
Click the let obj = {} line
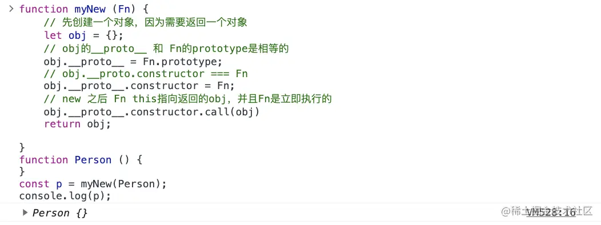pos(83,35)
